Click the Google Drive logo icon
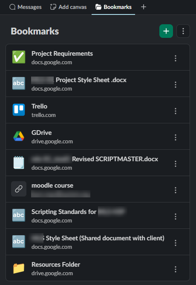The image size is (196, 285). 19,136
